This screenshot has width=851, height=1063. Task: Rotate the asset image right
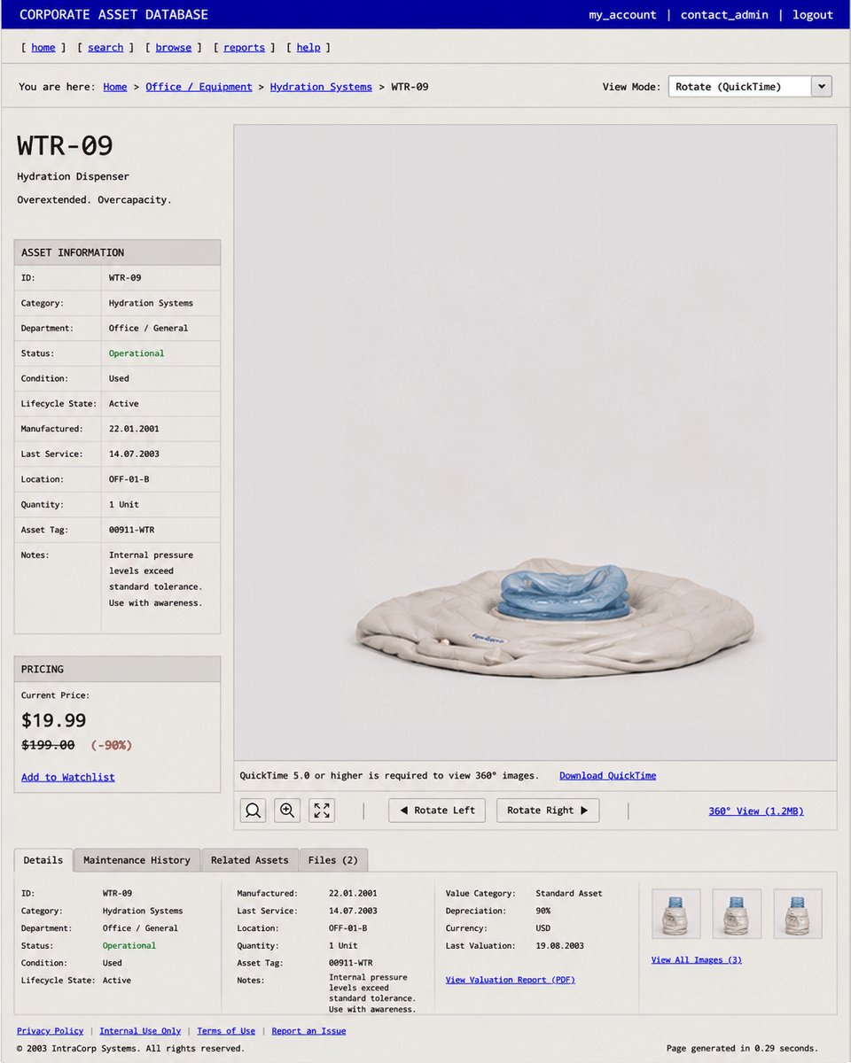pos(548,811)
